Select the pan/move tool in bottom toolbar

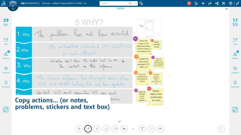[x=79, y=129]
